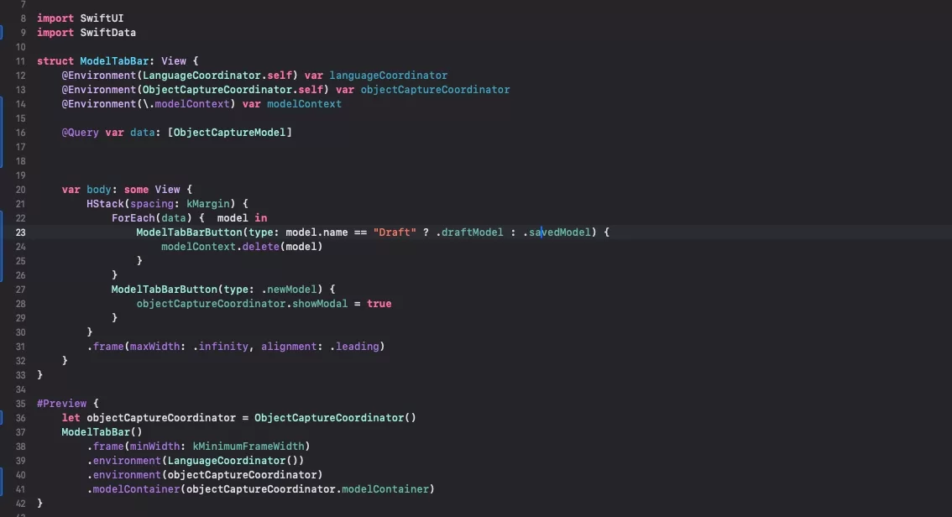Screen dimensions: 952x517
Task: Click the "kMargin" constant on line 21
Action: pyautogui.click(x=208, y=204)
